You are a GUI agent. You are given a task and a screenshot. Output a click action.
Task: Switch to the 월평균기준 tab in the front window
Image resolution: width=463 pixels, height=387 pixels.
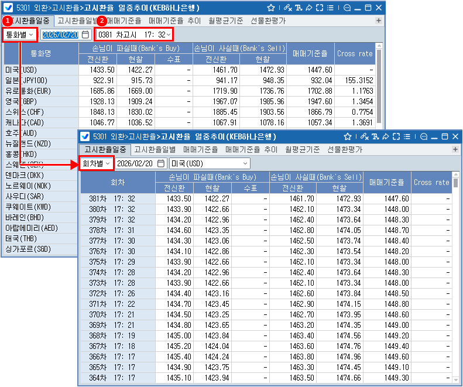(303, 149)
